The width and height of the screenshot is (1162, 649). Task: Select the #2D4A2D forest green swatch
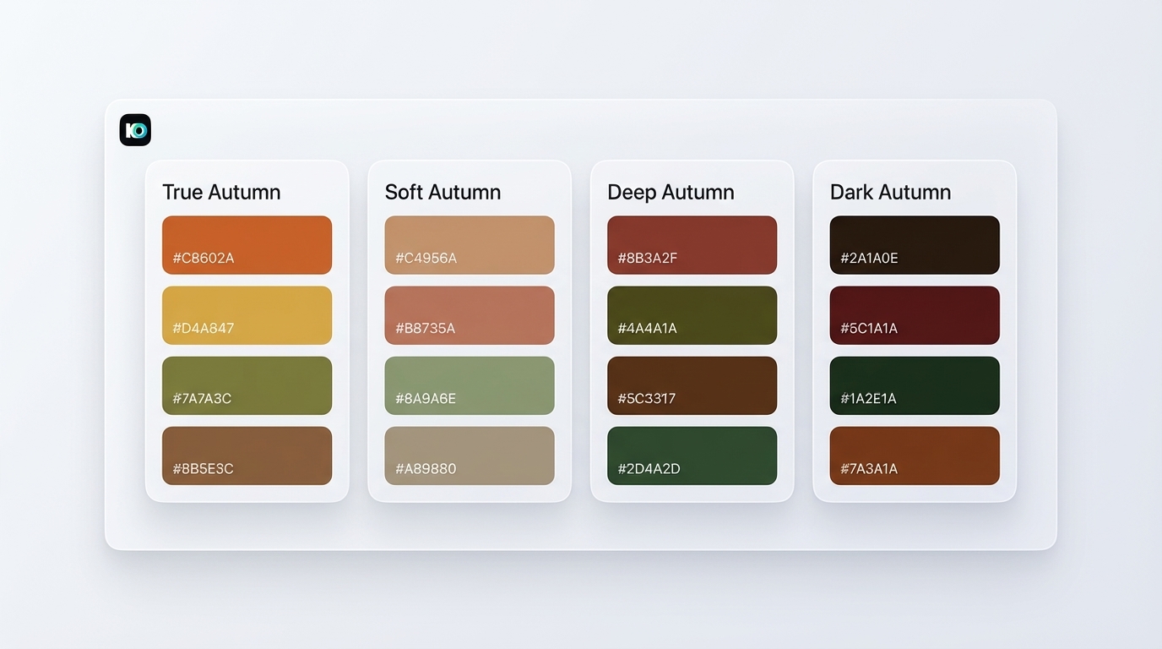(692, 455)
